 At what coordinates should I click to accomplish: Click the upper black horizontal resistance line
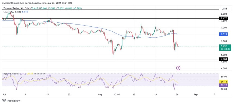point(110,10)
